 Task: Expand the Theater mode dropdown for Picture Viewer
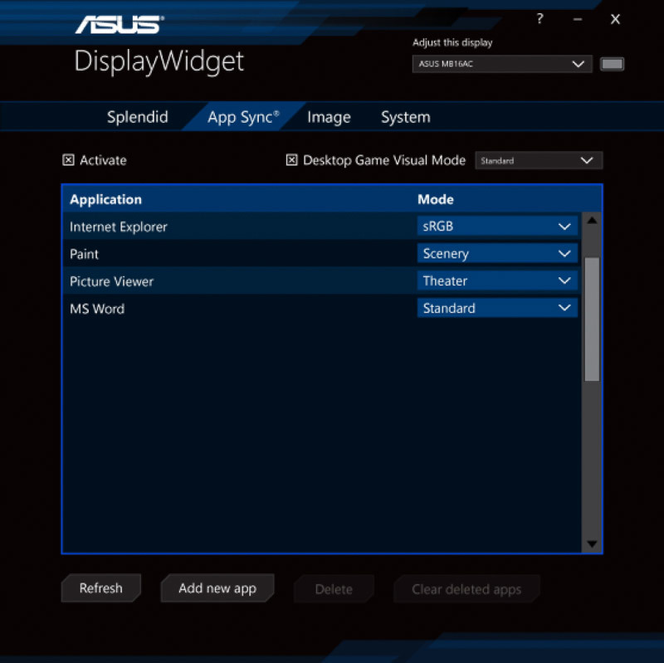click(x=497, y=280)
